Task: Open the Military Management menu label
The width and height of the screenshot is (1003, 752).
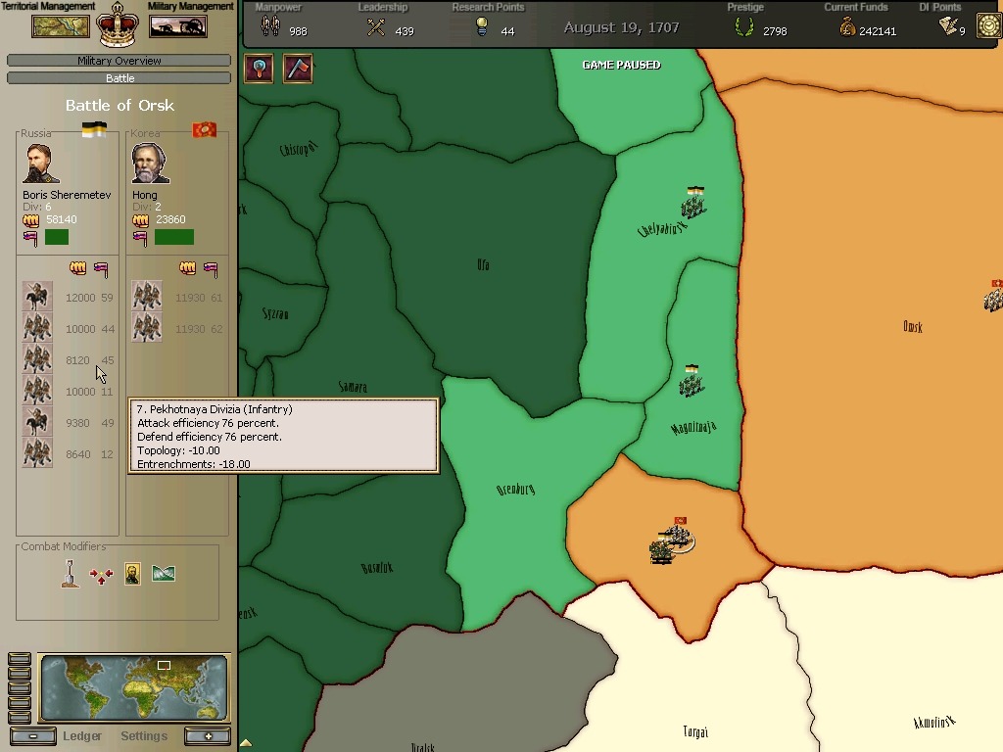Action: click(x=191, y=7)
